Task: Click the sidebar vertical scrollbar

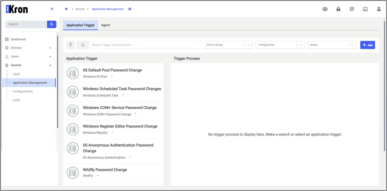Action: tap(58, 82)
